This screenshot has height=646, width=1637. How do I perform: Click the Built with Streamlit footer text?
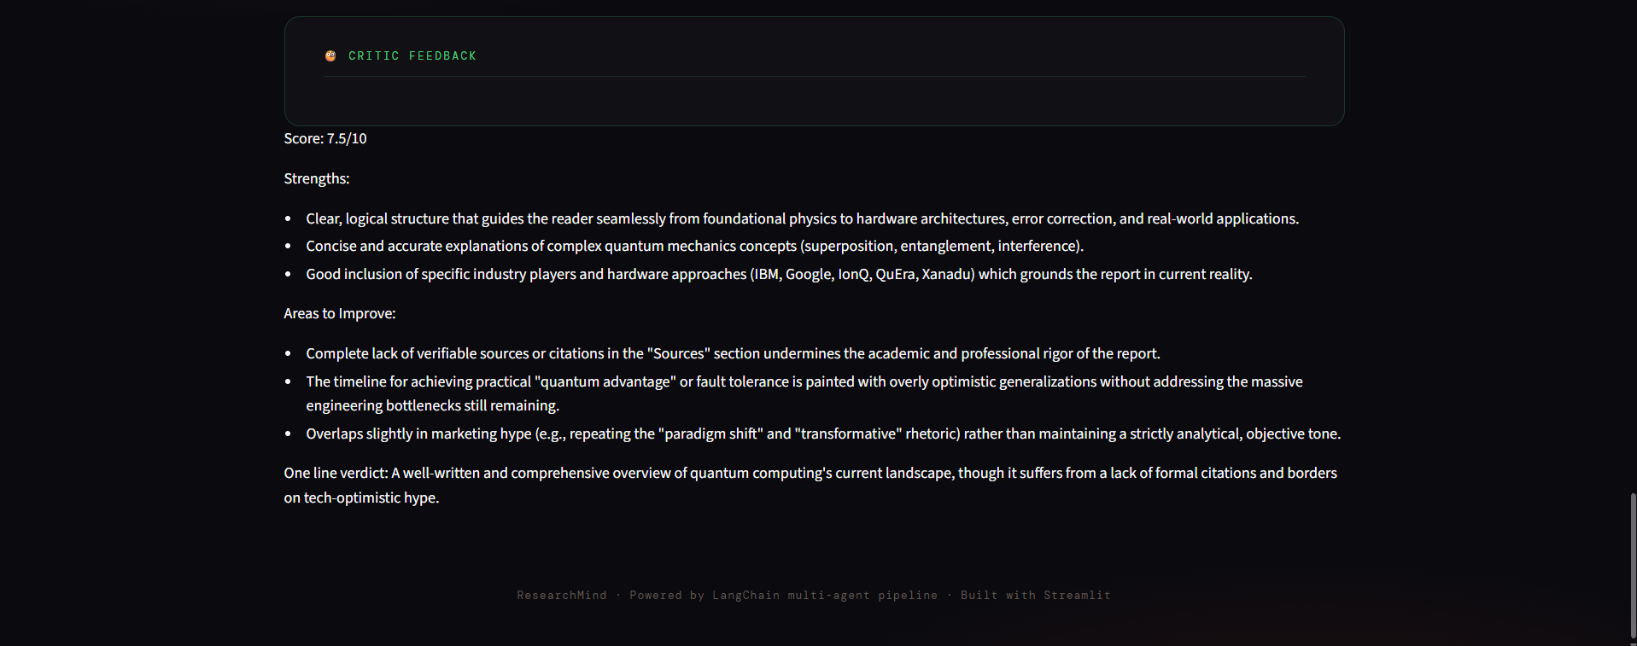coord(1035,596)
